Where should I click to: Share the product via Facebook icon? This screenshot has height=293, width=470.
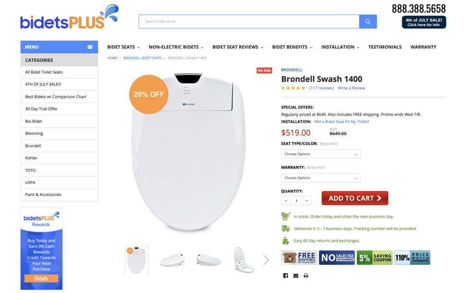(x=285, y=276)
